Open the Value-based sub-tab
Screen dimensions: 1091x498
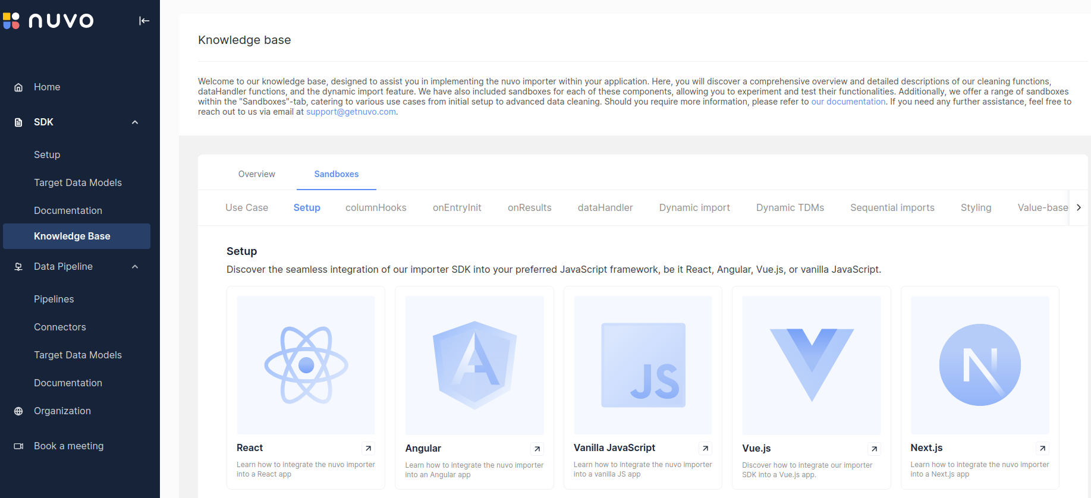1043,207
